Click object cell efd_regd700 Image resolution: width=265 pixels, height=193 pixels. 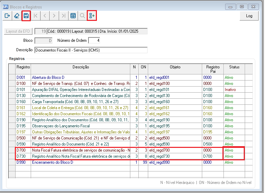click(x=175, y=150)
